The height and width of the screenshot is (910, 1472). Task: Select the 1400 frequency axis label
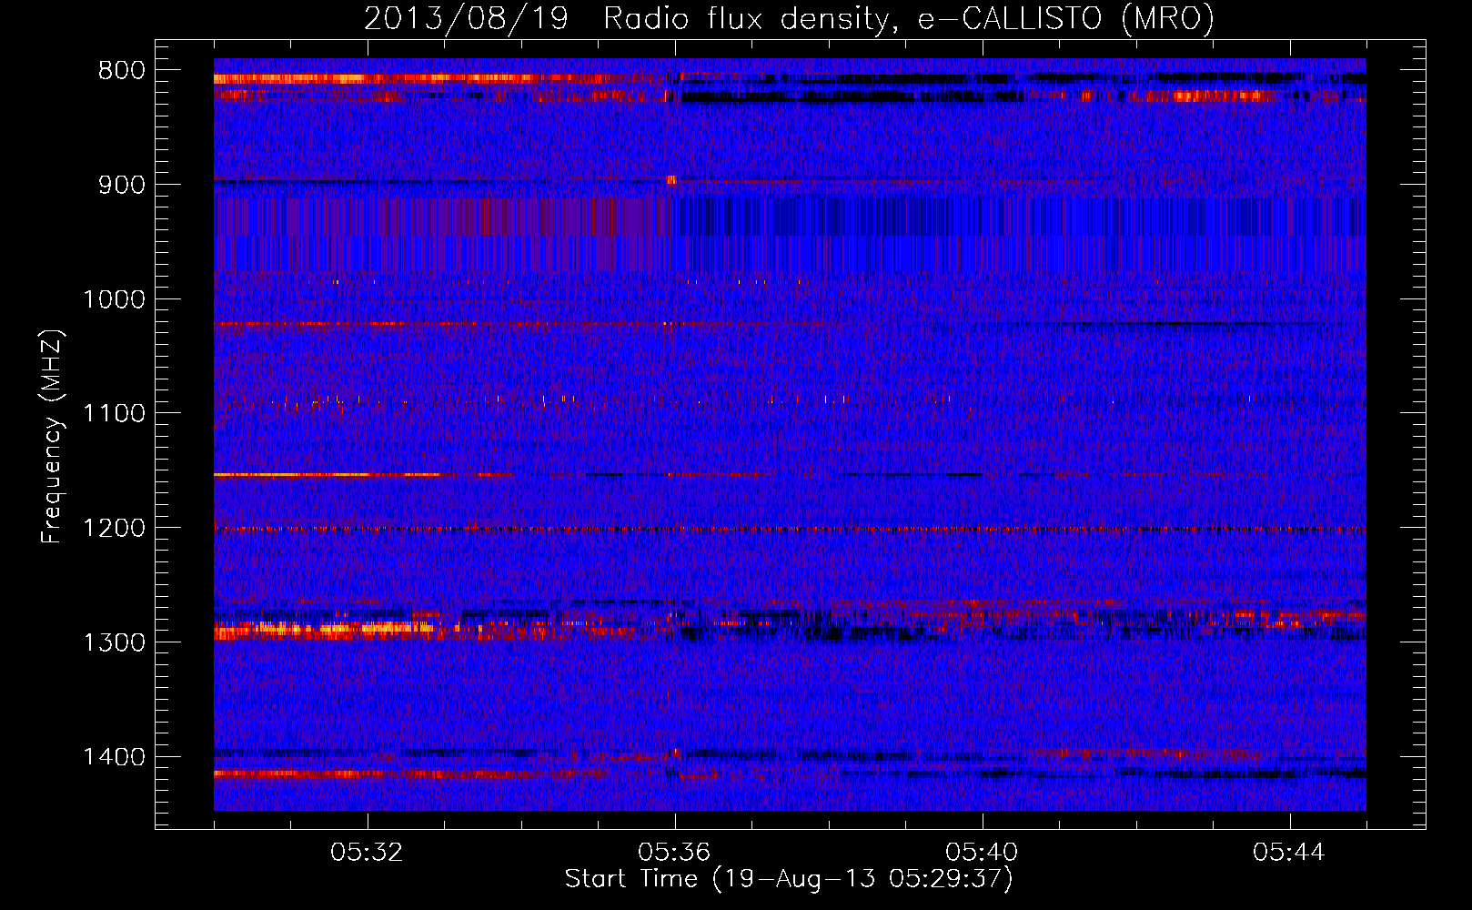pos(114,757)
